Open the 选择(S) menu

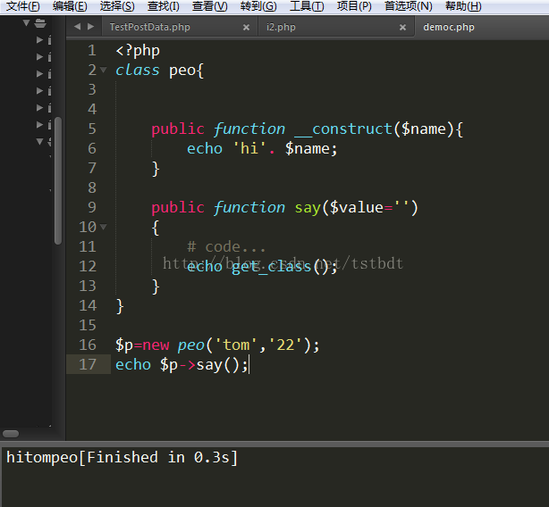[117, 6]
